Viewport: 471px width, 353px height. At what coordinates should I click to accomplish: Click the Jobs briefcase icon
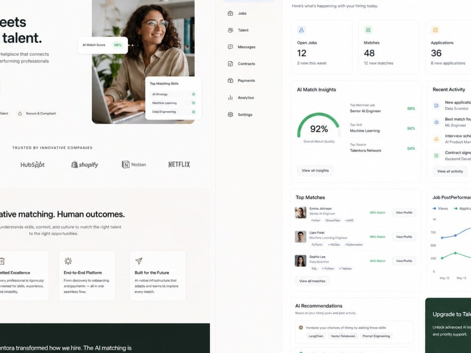[x=230, y=13]
